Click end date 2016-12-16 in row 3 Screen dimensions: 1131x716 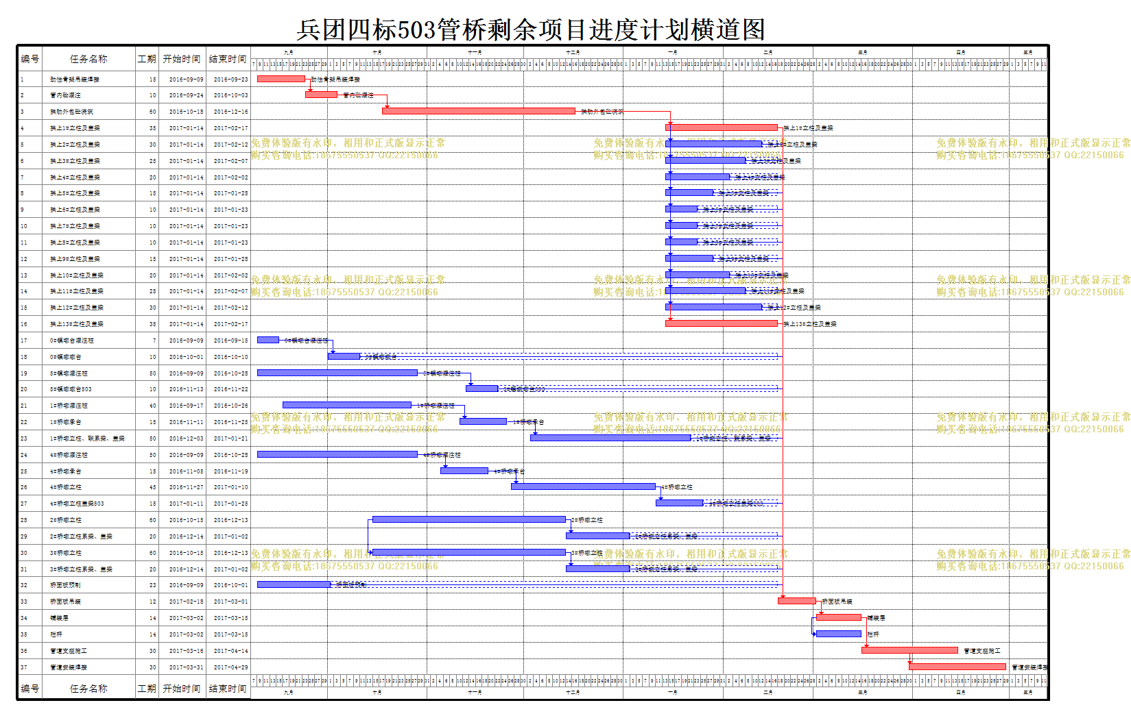231,112
